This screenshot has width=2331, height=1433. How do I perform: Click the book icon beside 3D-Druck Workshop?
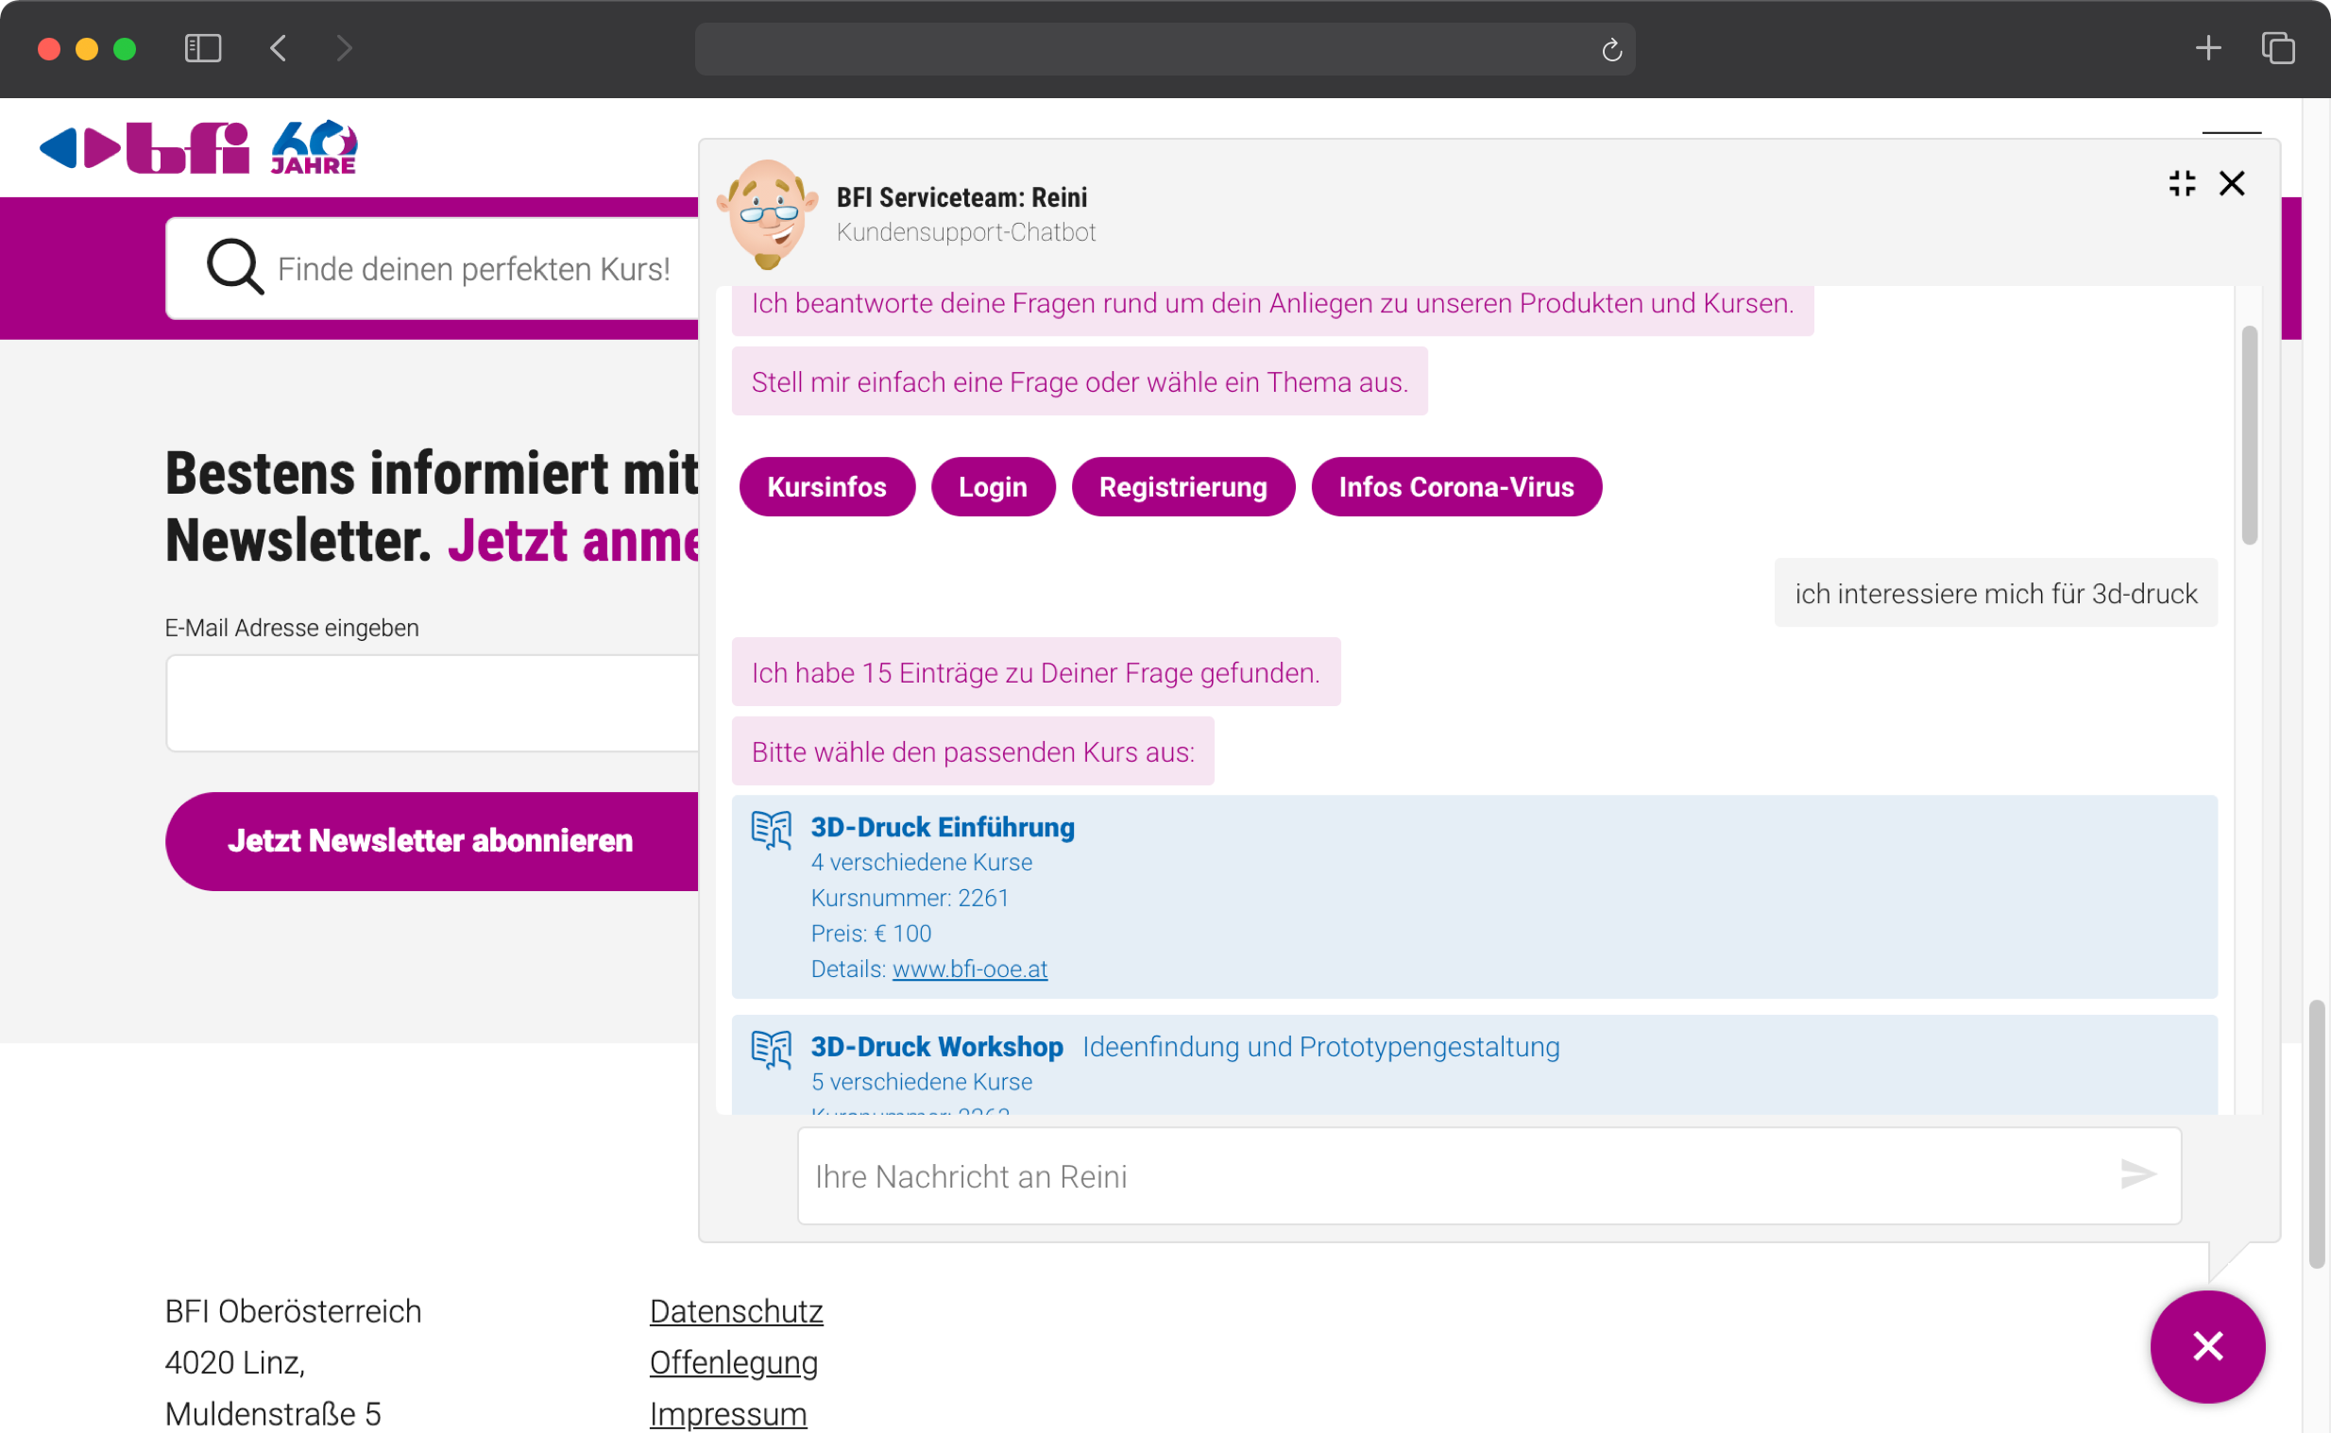point(771,1049)
